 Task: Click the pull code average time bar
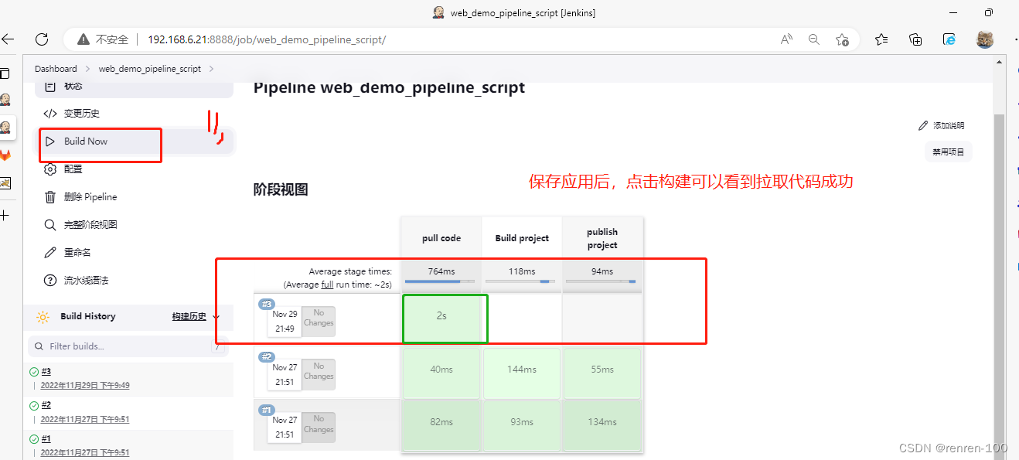[441, 281]
